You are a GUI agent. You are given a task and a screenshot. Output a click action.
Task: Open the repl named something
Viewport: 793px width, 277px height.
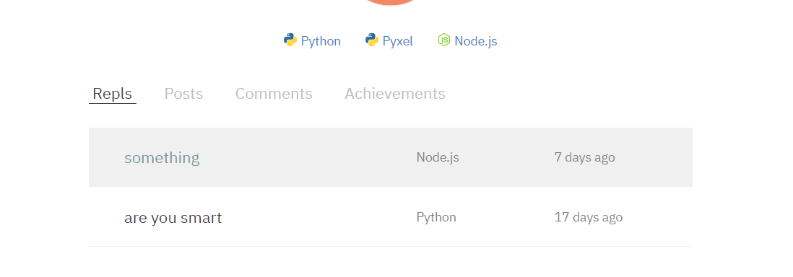click(162, 158)
